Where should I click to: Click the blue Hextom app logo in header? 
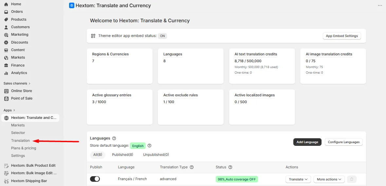click(x=72, y=6)
